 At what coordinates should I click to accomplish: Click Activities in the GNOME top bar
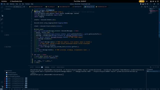(x=4, y=1)
